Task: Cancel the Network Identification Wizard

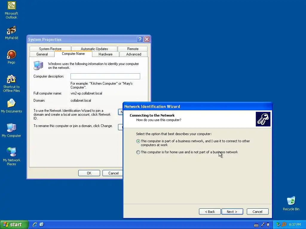Action: click(x=257, y=212)
